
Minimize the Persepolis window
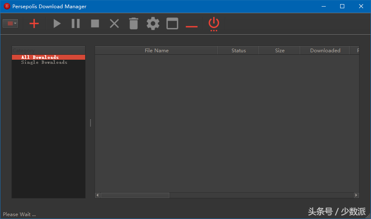pos(324,7)
